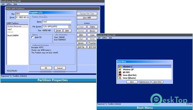Select the Linux (Ubuntu) boot entry
Viewport: 193px width, 110px height.
pyautogui.click(x=145, y=78)
